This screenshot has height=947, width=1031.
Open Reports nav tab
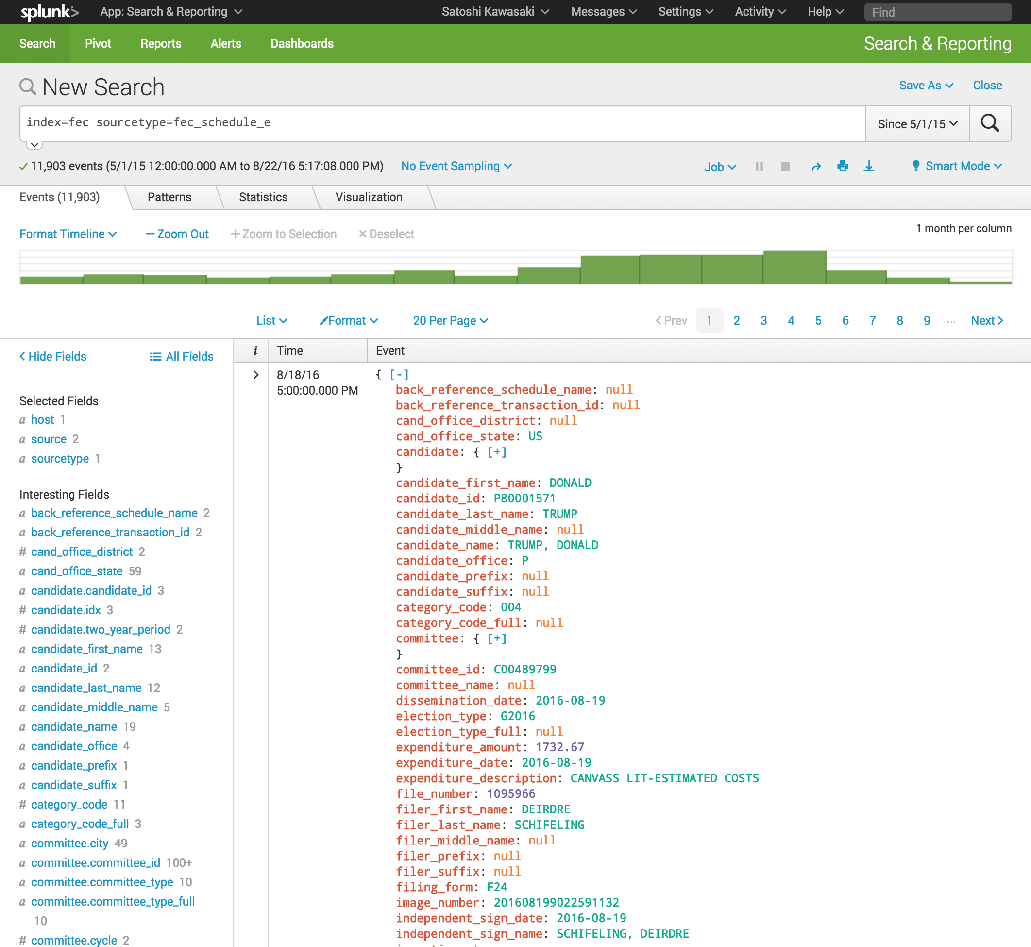pos(161,44)
